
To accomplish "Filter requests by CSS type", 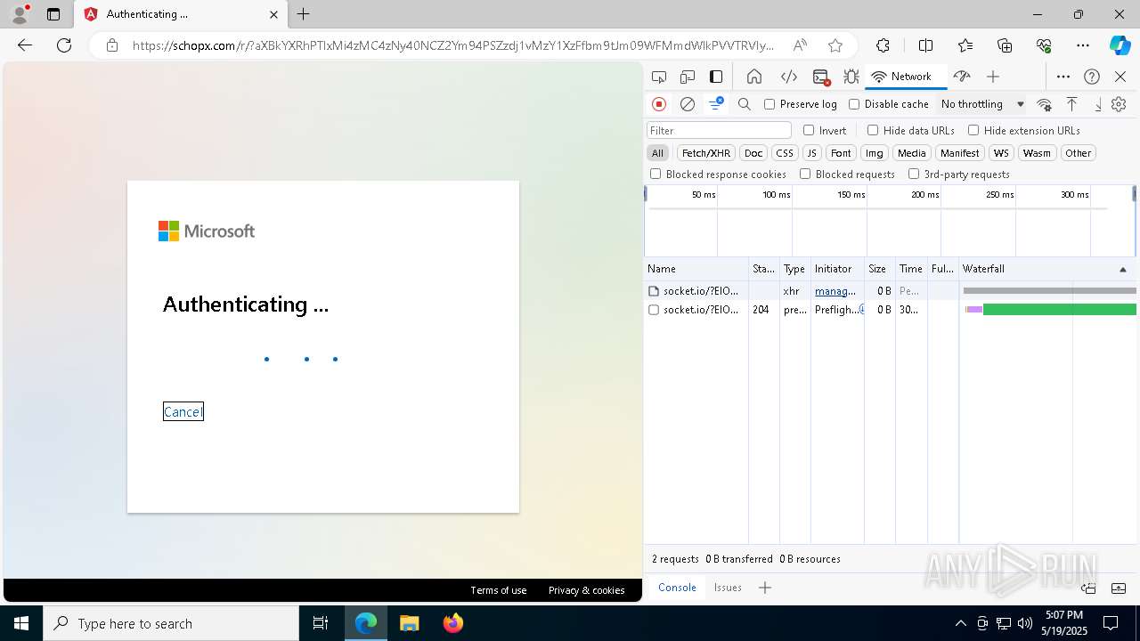I will pos(784,153).
